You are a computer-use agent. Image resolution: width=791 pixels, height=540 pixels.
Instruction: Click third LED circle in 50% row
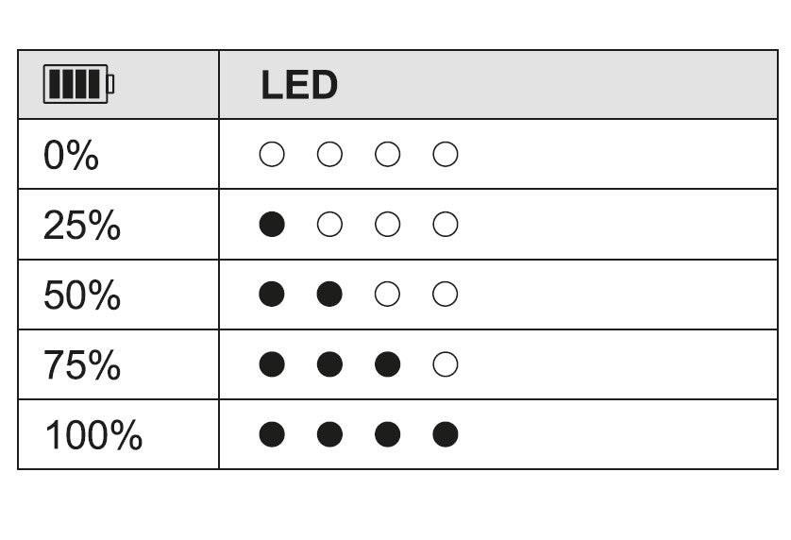coord(387,294)
